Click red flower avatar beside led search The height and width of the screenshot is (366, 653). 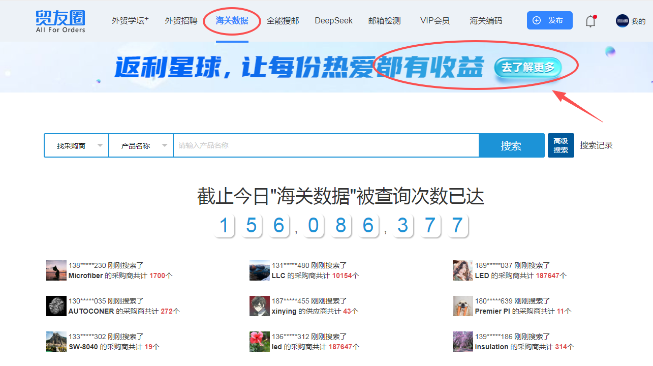[259, 342]
